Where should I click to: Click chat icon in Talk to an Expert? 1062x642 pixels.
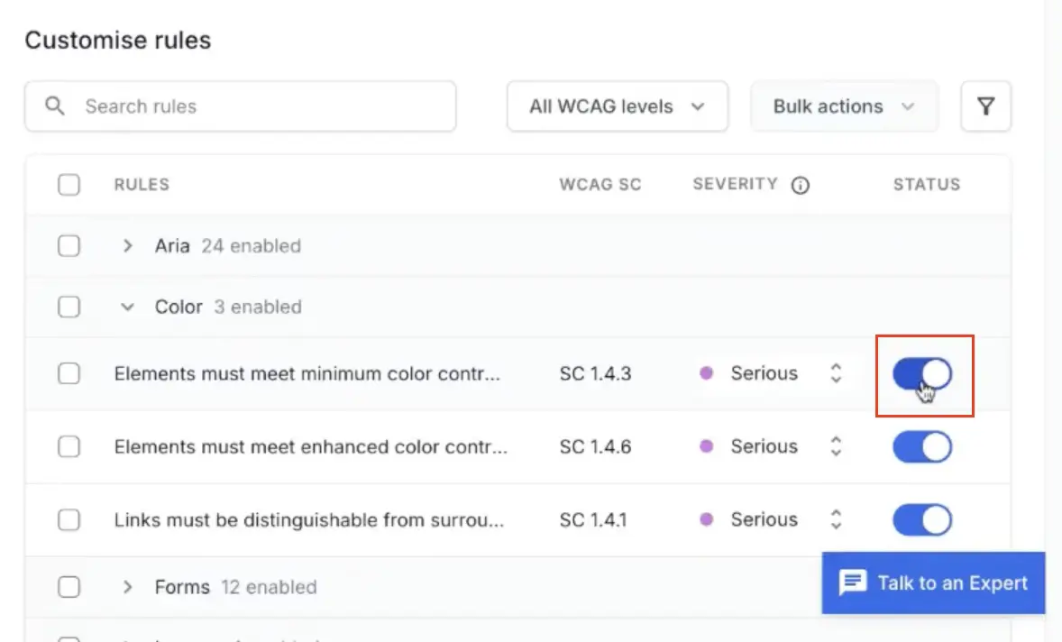pyautogui.click(x=852, y=582)
